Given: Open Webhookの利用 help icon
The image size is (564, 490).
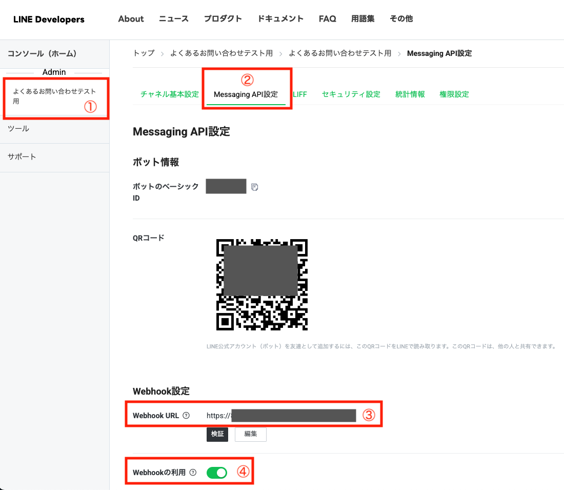Looking at the screenshot, I should 193,473.
